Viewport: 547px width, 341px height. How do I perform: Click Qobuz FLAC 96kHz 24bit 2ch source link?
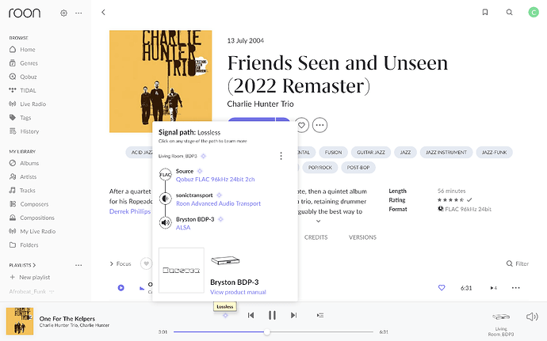(x=216, y=180)
